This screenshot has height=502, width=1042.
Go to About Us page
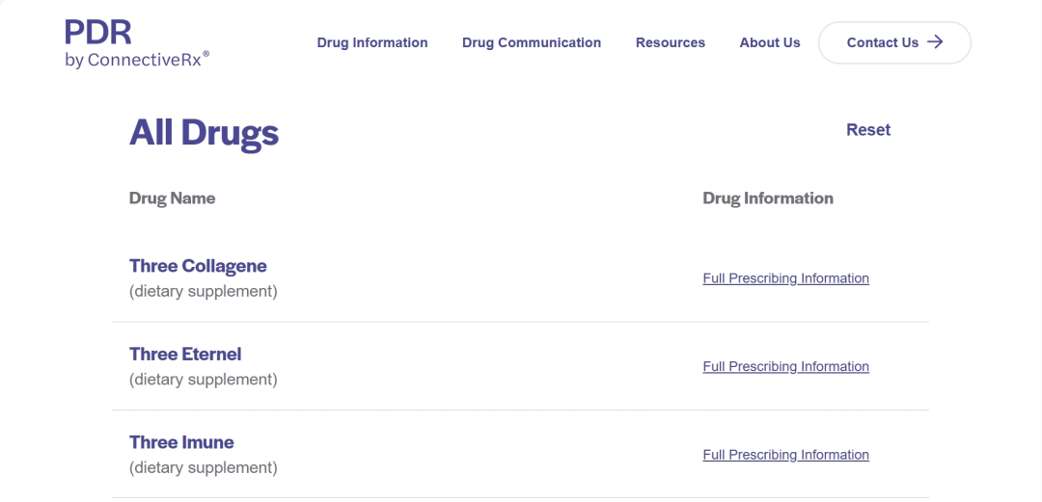pyautogui.click(x=770, y=42)
